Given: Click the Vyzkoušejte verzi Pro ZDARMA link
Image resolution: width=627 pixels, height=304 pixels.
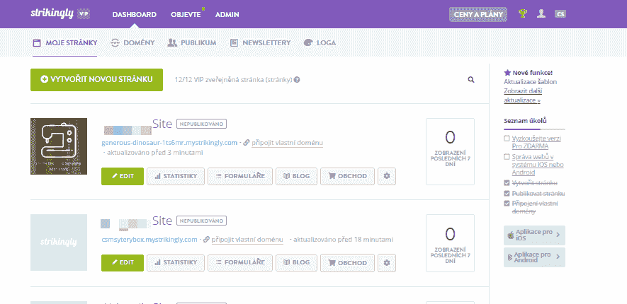Looking at the screenshot, I should pyautogui.click(x=536, y=142).
